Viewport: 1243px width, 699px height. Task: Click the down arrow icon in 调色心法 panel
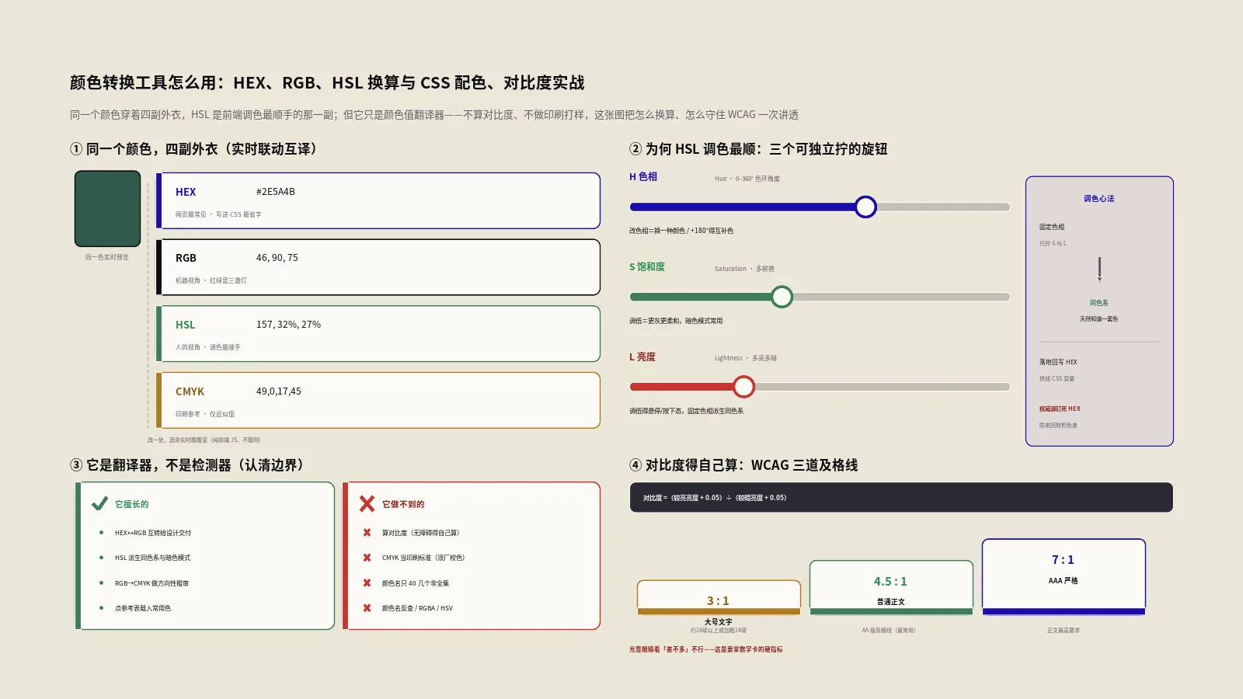1099,270
